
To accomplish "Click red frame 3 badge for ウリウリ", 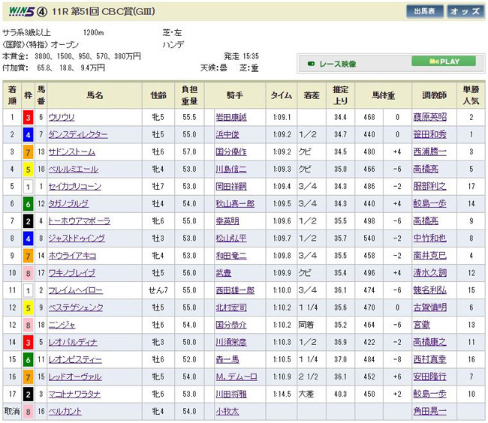I will pos(28,118).
